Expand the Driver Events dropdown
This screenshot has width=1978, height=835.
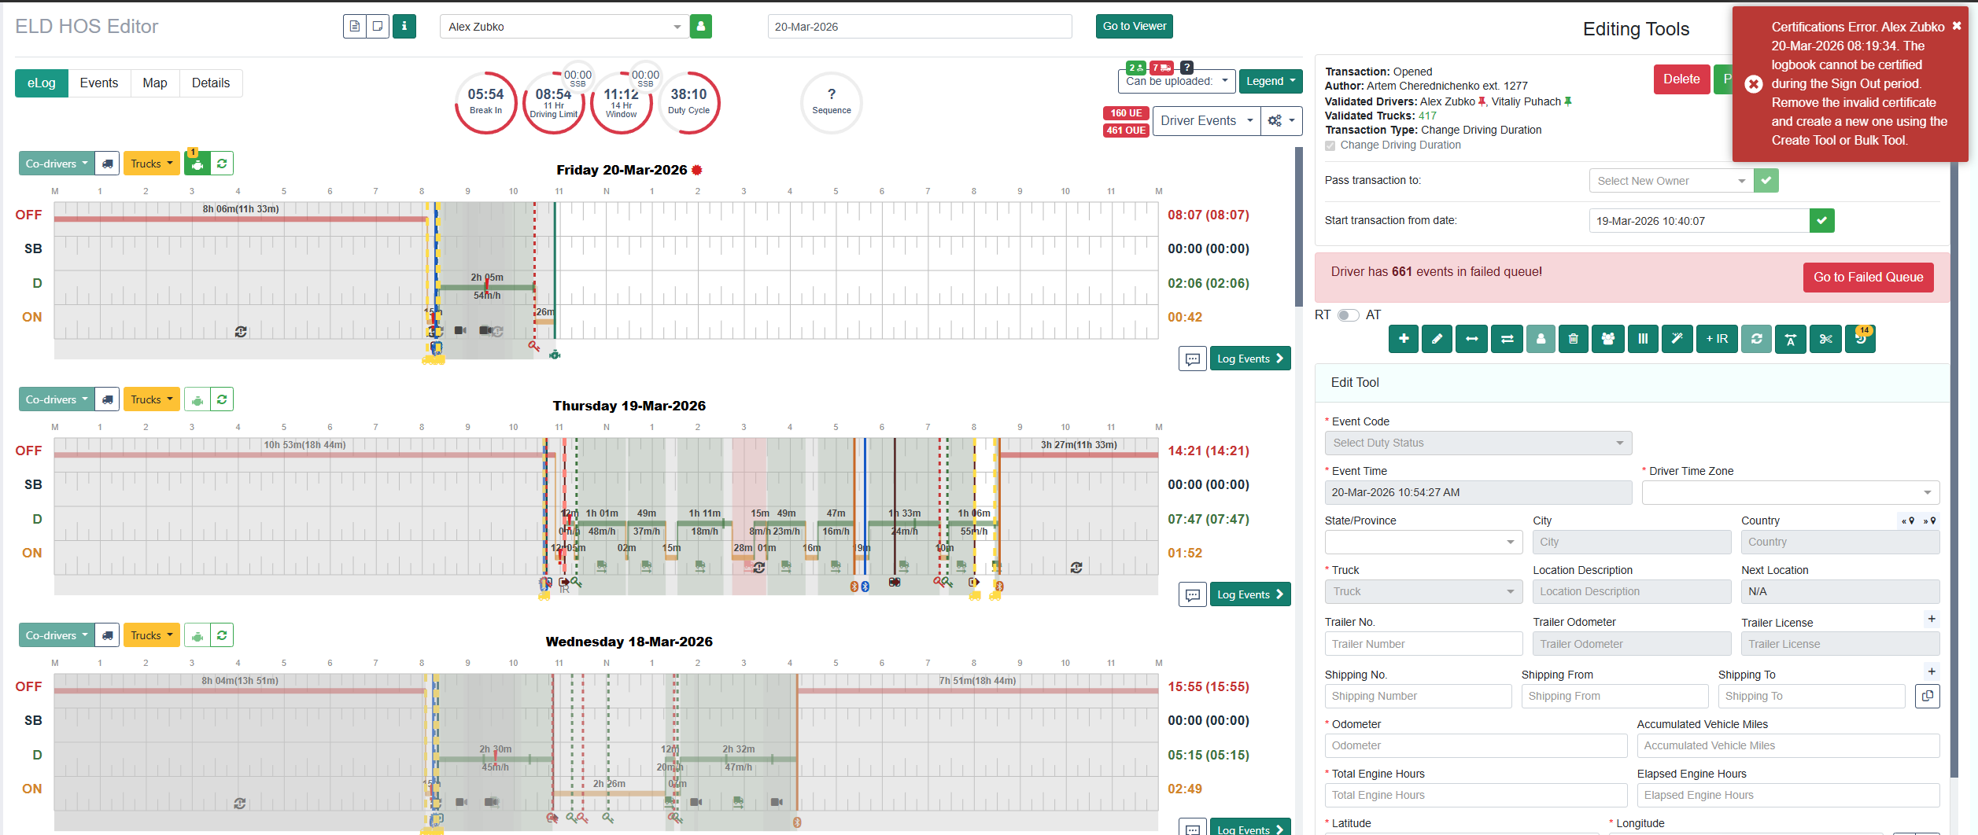click(1206, 121)
